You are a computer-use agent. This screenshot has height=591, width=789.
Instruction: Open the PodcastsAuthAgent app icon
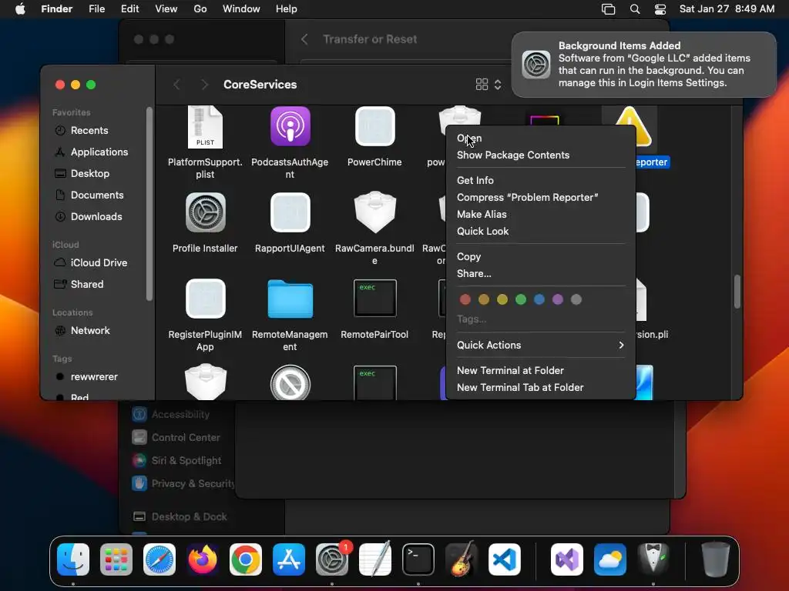(x=290, y=126)
